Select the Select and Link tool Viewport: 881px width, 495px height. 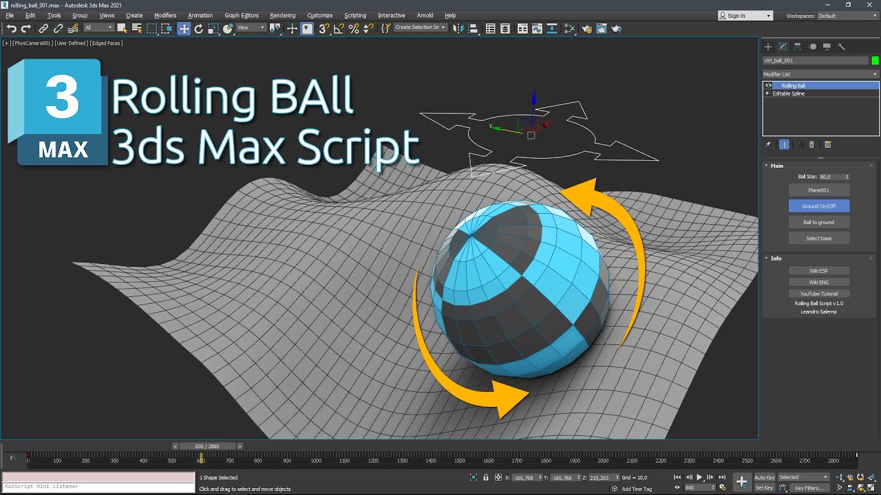click(43, 28)
